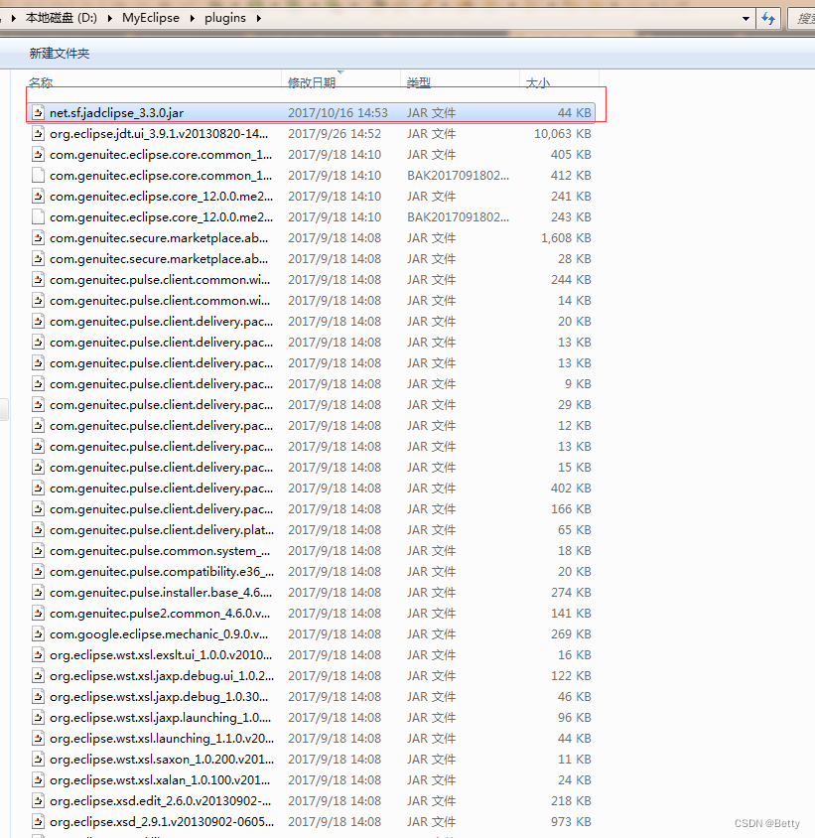Click the JAR icon of the 405 KB com.genuitec.eclipse.core.common file
This screenshot has width=815, height=838.
pyautogui.click(x=38, y=155)
